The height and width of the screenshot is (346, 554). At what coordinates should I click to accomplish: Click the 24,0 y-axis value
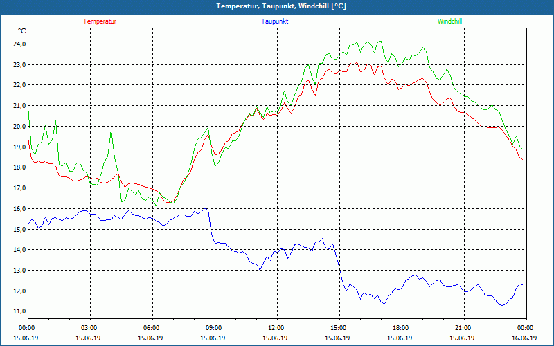[19, 44]
